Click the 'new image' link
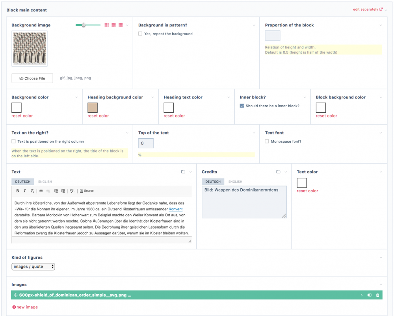Screen dimensions: 394x316 25,307
